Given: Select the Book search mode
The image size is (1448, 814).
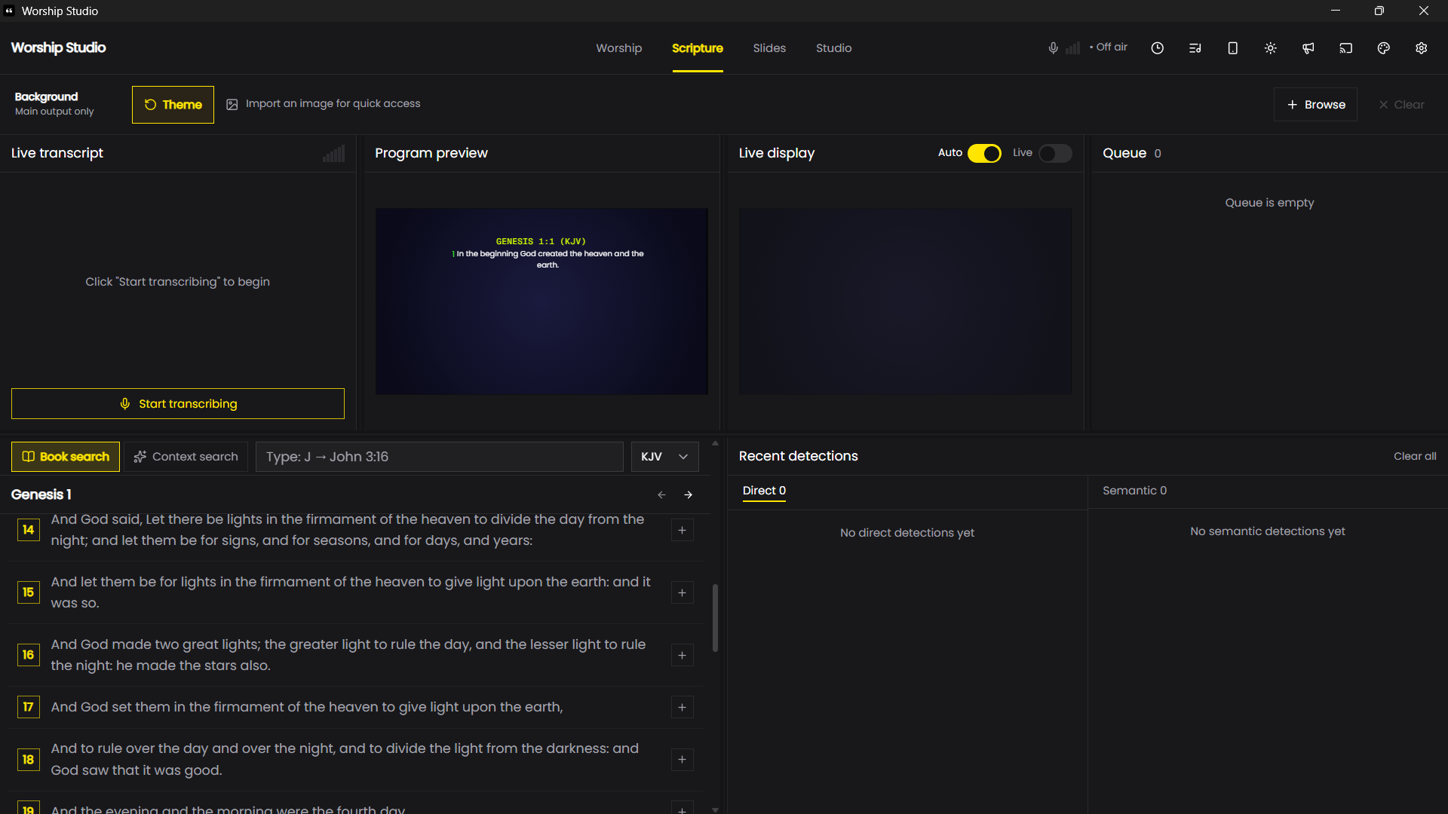Looking at the screenshot, I should [x=66, y=457].
